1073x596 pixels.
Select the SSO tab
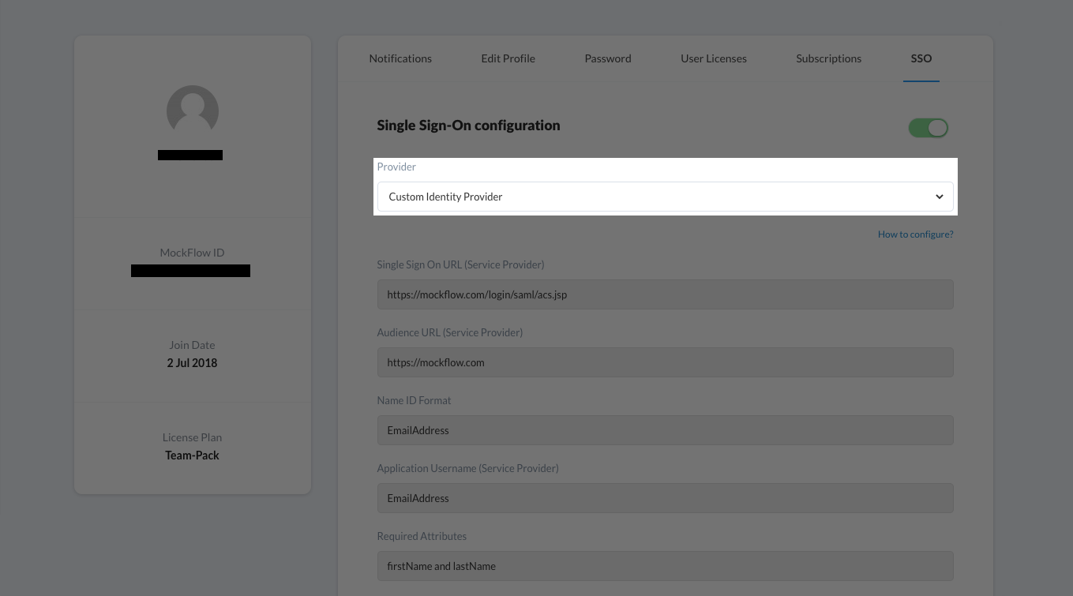point(921,58)
